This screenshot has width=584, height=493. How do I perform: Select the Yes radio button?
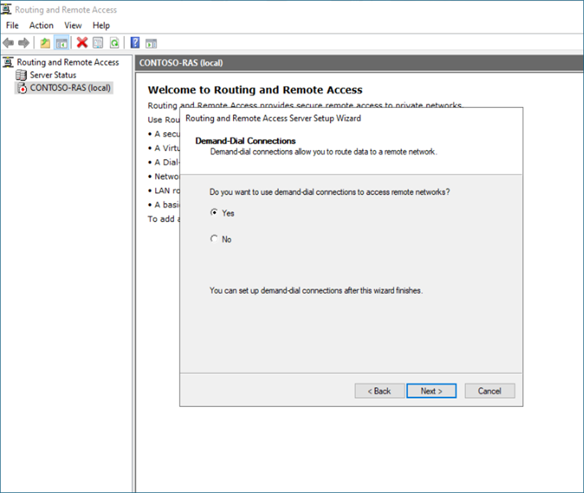(214, 213)
